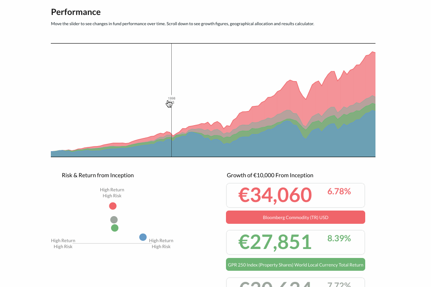Image resolution: width=431 pixels, height=287 pixels.
Task: Click the 8.39% percentage value
Action: click(x=339, y=238)
